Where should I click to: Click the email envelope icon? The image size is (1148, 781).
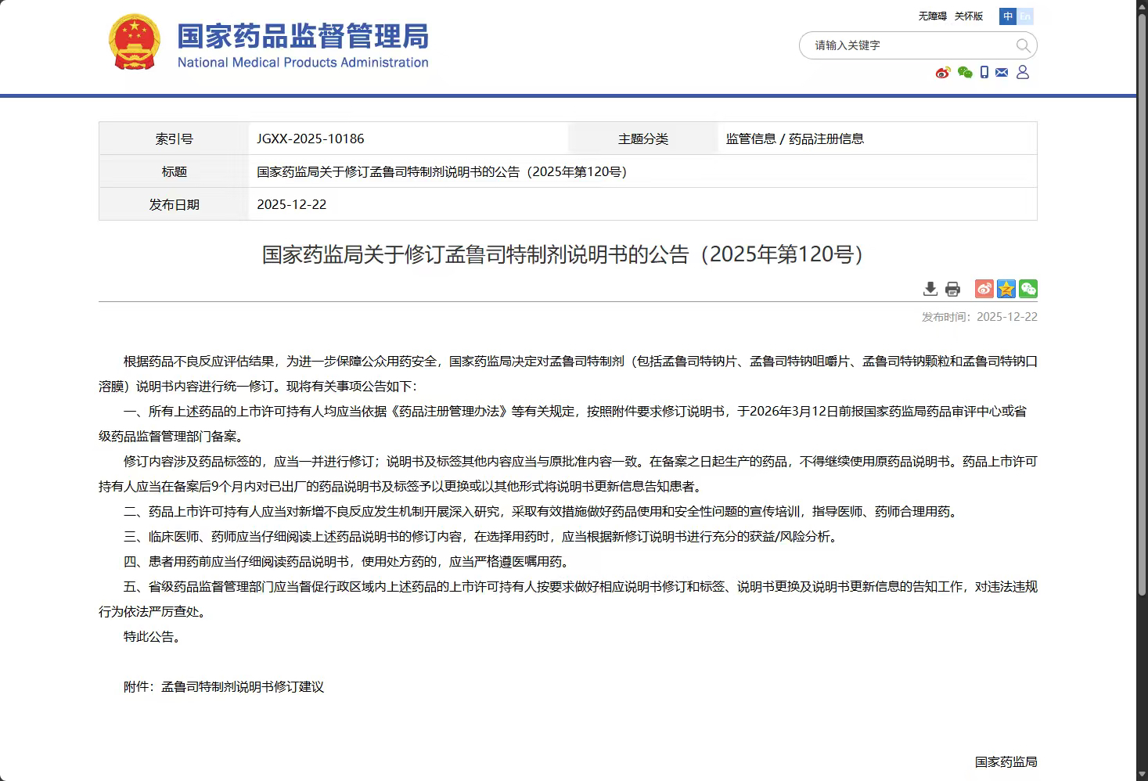click(1002, 73)
